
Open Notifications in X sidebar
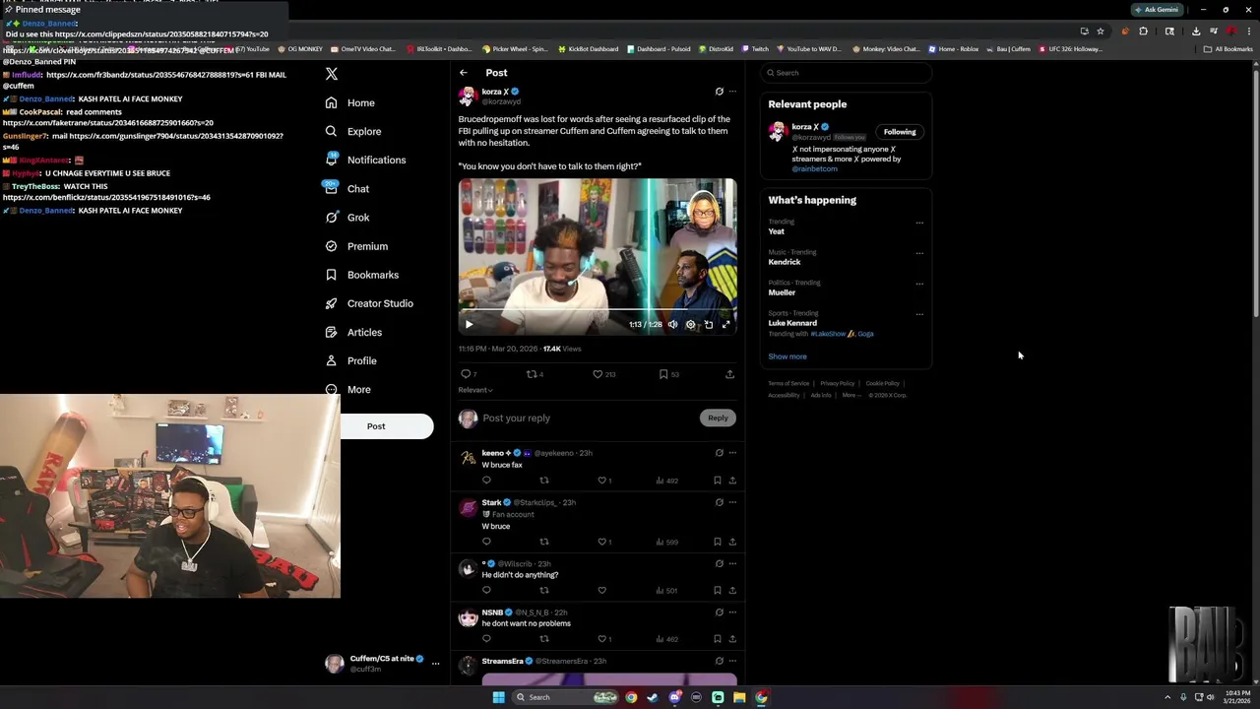(365, 160)
